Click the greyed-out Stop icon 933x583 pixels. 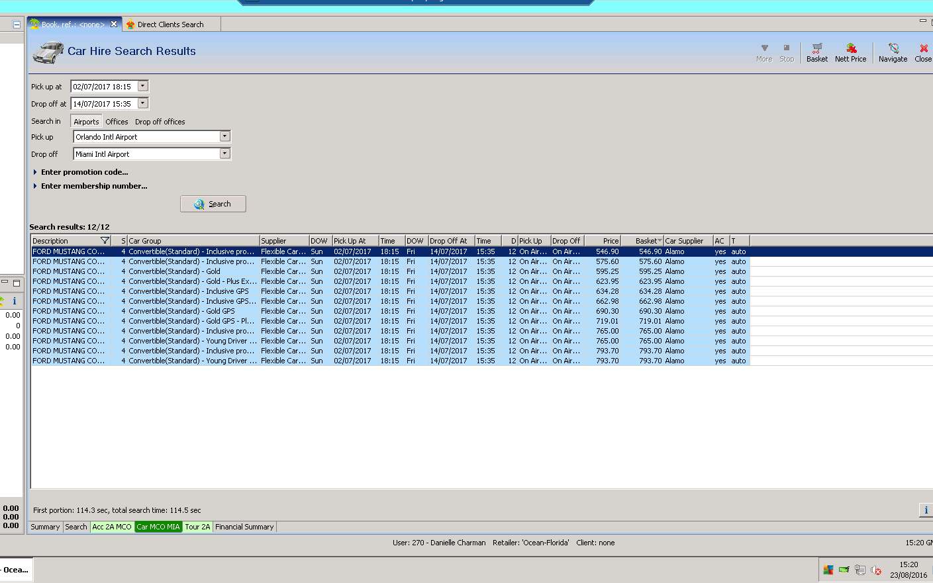[787, 48]
